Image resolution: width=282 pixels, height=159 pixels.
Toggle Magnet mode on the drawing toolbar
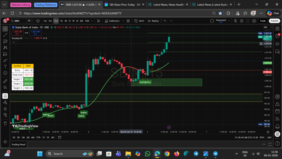[x=5, y=96]
